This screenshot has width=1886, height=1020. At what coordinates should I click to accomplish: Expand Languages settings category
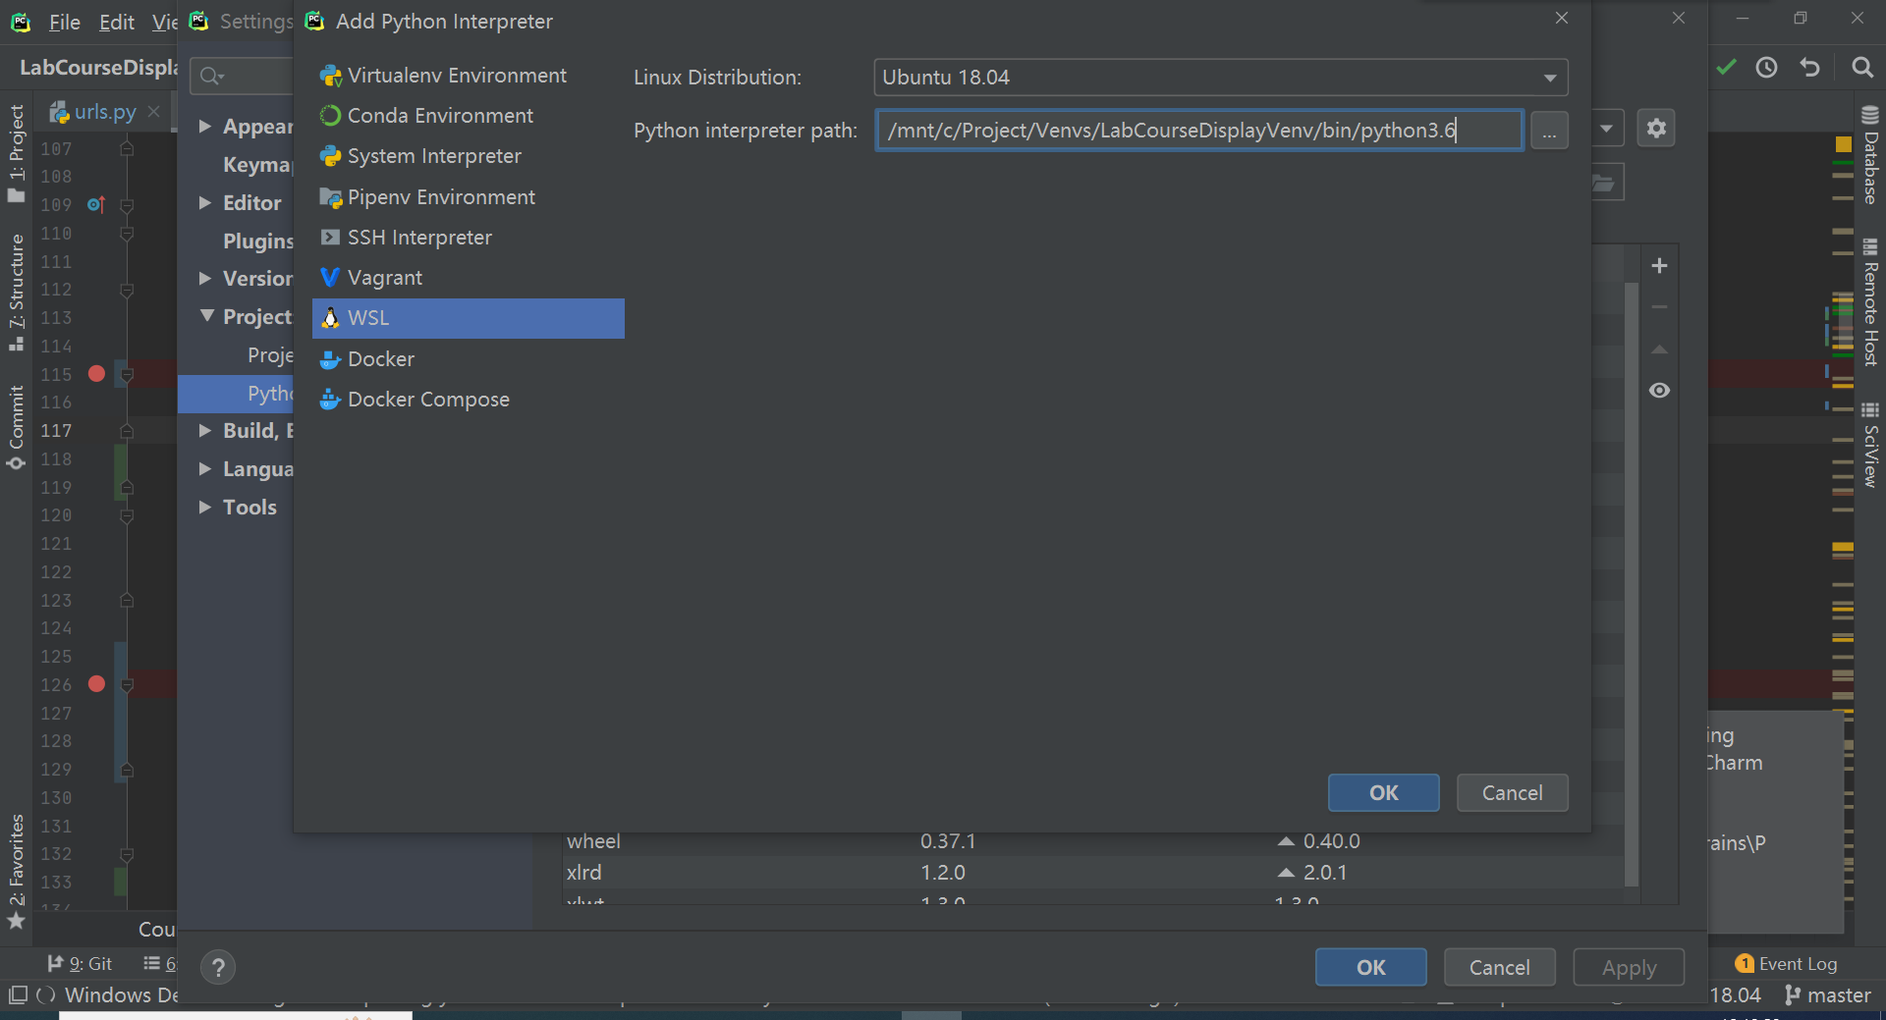[205, 468]
